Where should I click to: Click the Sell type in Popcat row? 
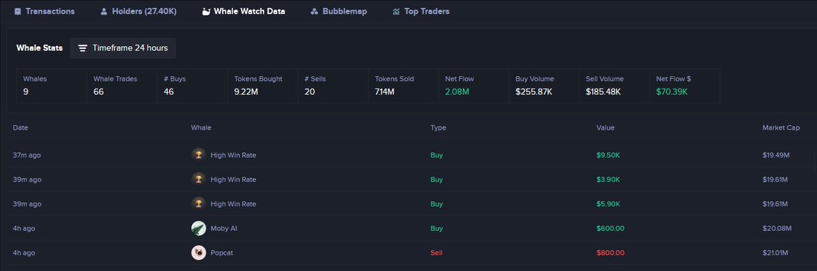pyautogui.click(x=436, y=253)
